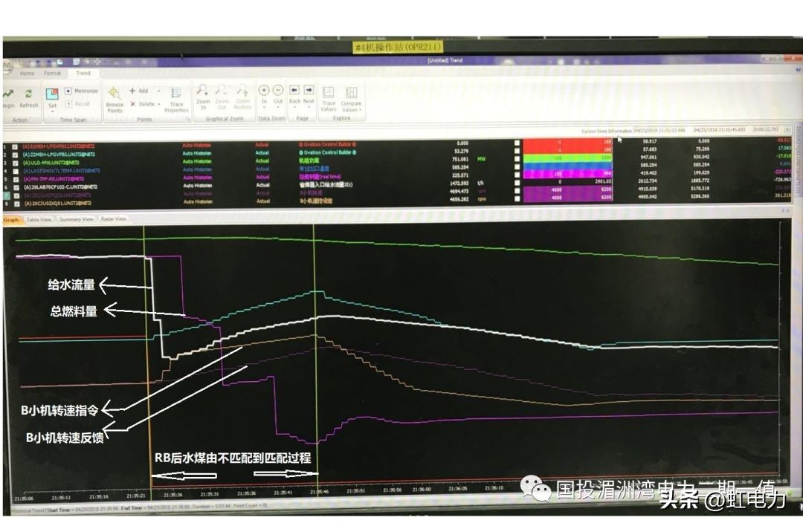
Task: Open Trace Properties
Action: point(176,100)
